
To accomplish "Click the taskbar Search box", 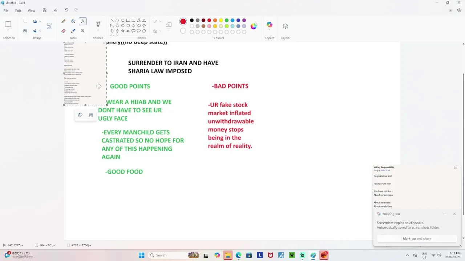I will click(x=174, y=255).
